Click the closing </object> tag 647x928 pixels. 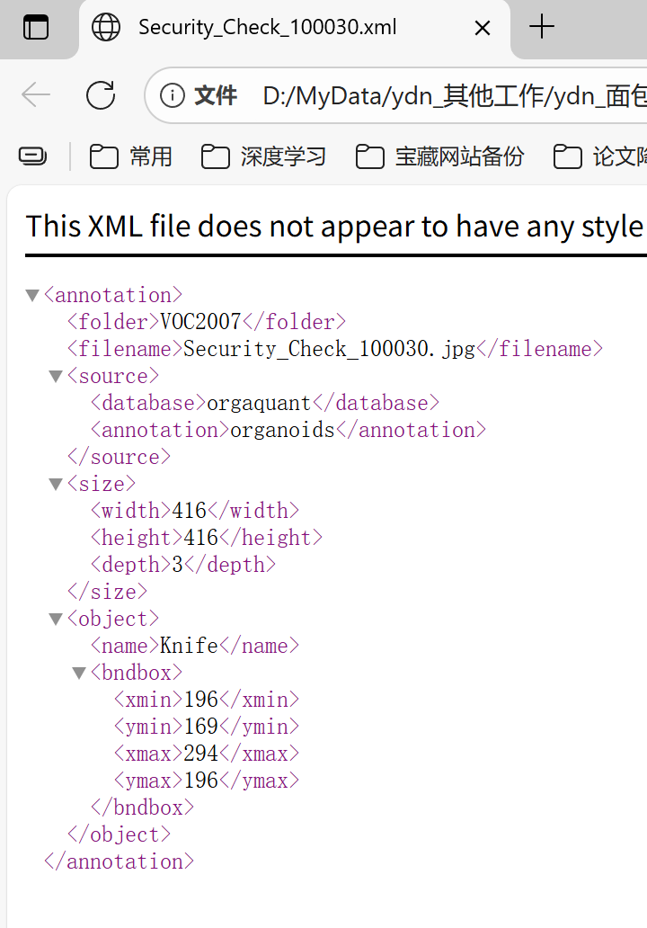[119, 835]
